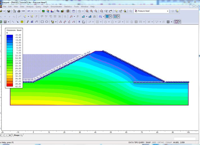
Task: Open the Groundwater menu
Action: [56, 6]
